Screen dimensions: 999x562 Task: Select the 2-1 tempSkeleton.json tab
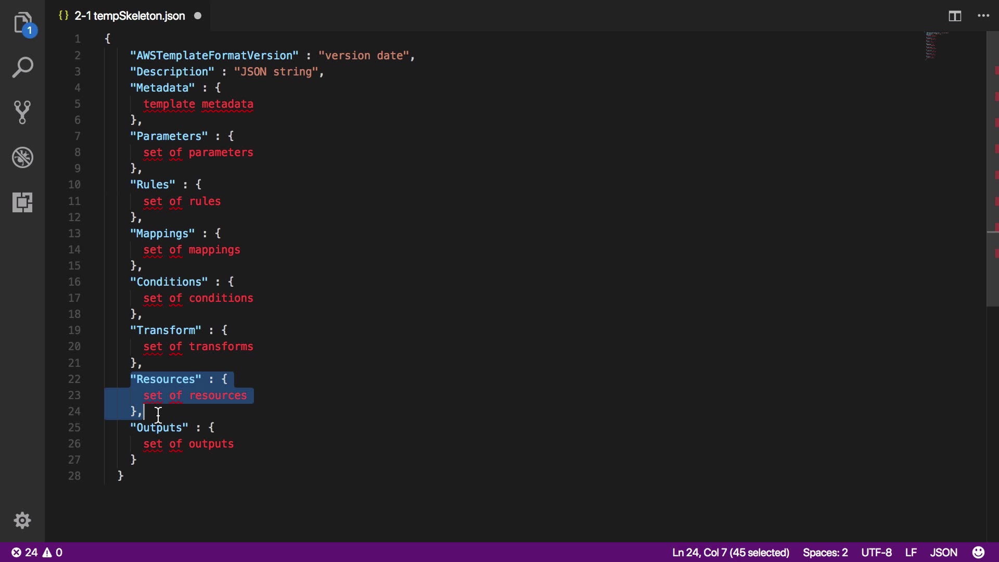[x=129, y=16]
